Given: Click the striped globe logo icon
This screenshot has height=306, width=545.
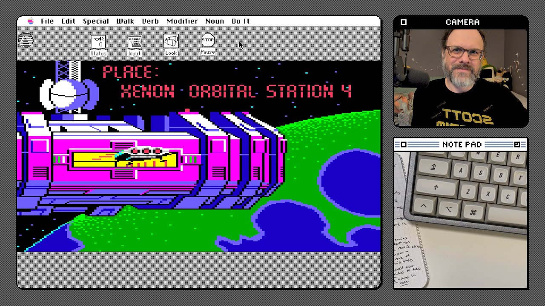Looking at the screenshot, I should coord(26,40).
